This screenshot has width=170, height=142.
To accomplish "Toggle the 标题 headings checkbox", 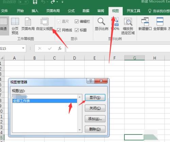I will [76, 30].
